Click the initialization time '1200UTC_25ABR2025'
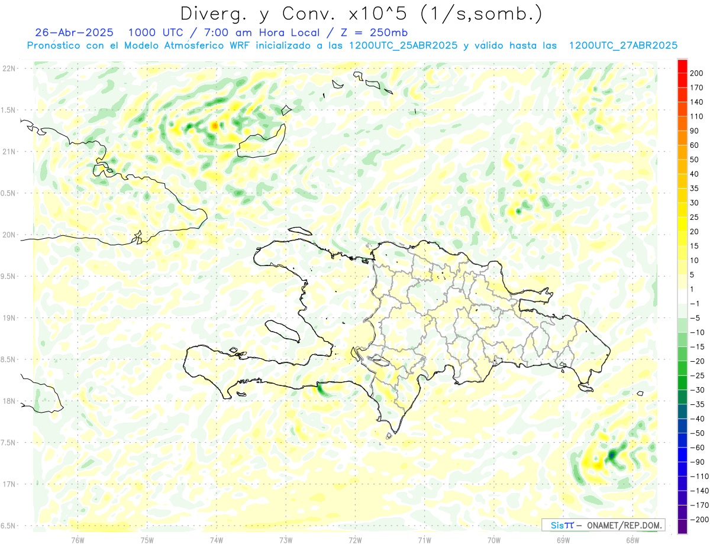The image size is (710, 548). click(x=404, y=46)
